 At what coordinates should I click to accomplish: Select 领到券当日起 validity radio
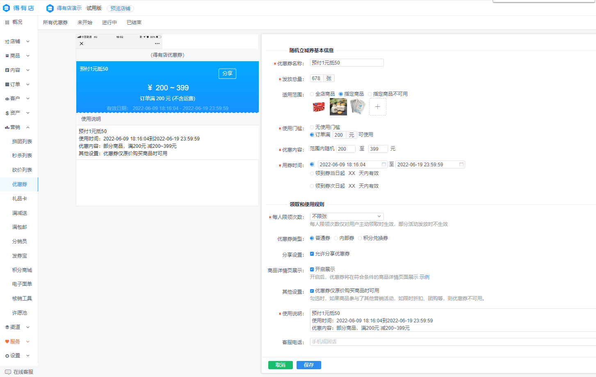pyautogui.click(x=312, y=173)
